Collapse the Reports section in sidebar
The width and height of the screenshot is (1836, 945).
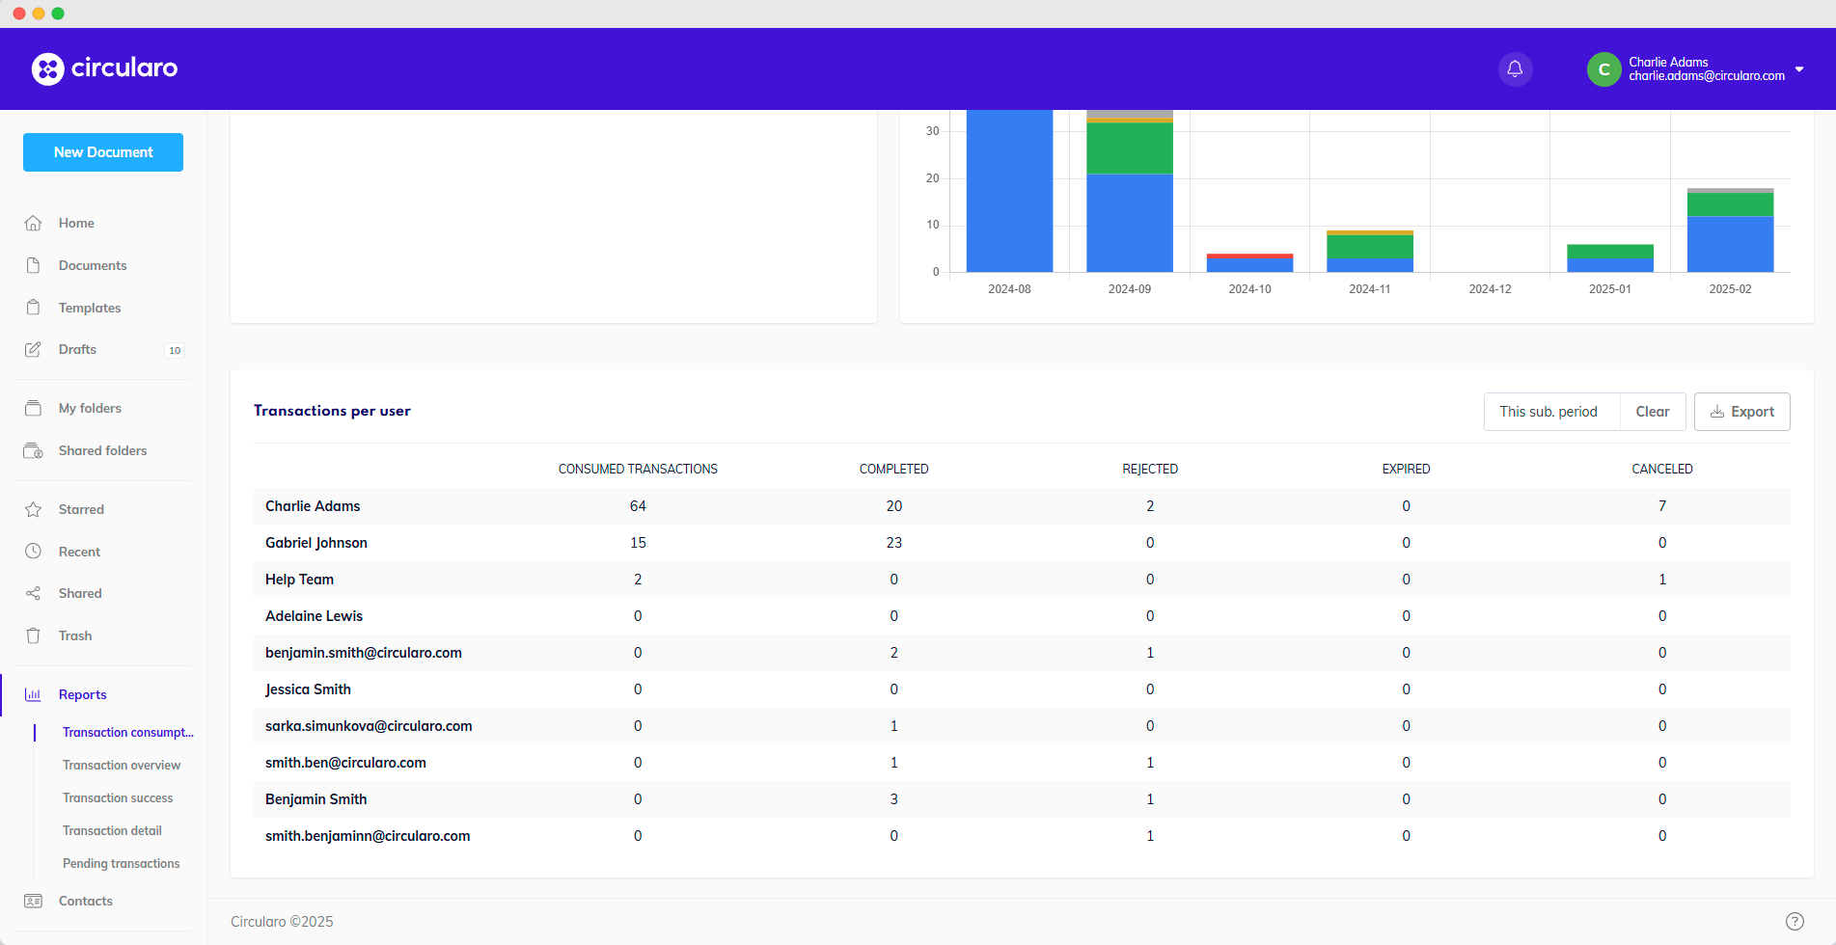[x=82, y=694]
